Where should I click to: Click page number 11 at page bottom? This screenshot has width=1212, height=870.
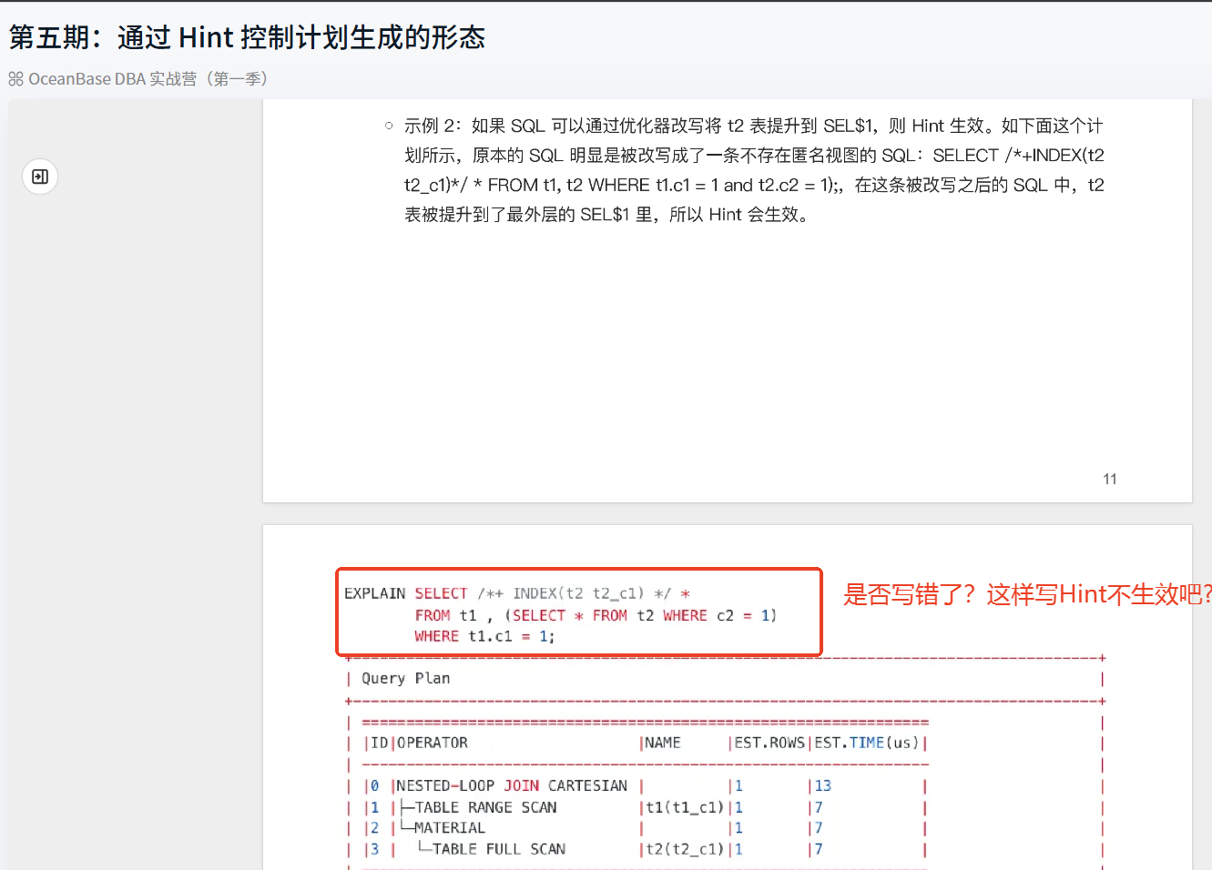click(x=1109, y=479)
